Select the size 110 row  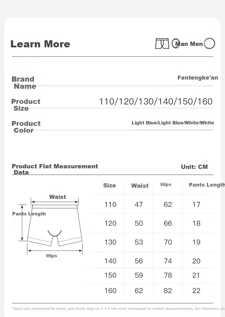pos(153,204)
